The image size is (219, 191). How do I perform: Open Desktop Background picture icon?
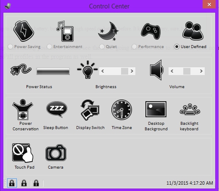click(156, 109)
